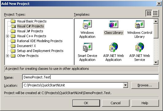Click the Location path text field
This screenshot has height=111, width=163.
click(73, 85)
